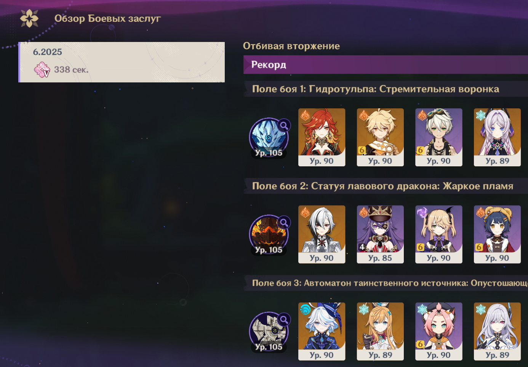Screen dimensions: 528x367
Task: Inspect the lava dragon statue boss magnifier
Action: 284,222
